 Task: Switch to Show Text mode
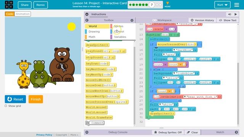click(x=228, y=20)
